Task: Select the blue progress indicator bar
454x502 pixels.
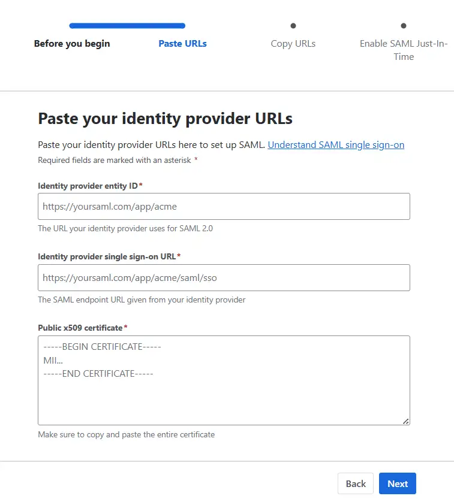Action: [x=127, y=26]
